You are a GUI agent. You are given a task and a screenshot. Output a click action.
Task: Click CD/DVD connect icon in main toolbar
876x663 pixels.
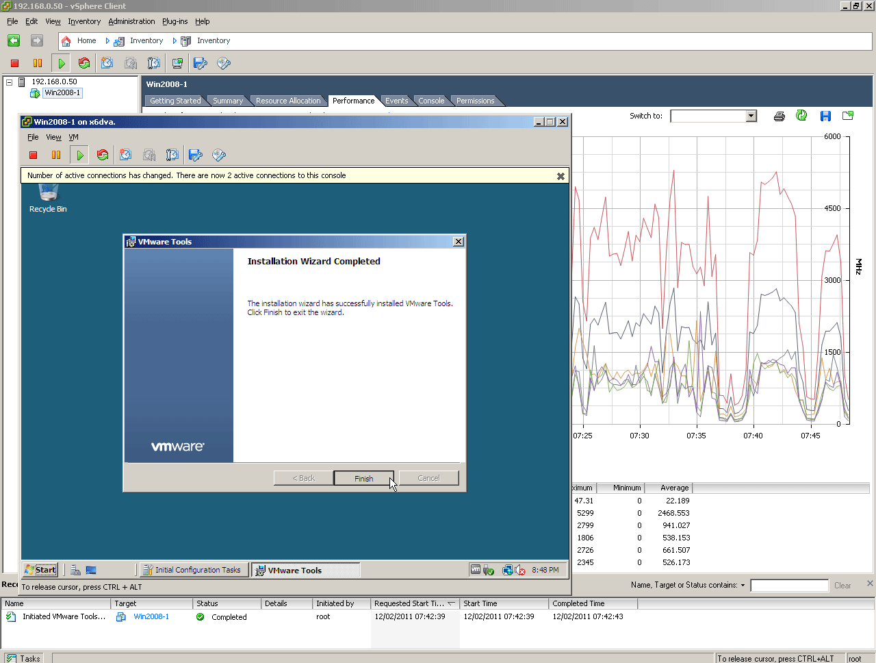click(223, 63)
